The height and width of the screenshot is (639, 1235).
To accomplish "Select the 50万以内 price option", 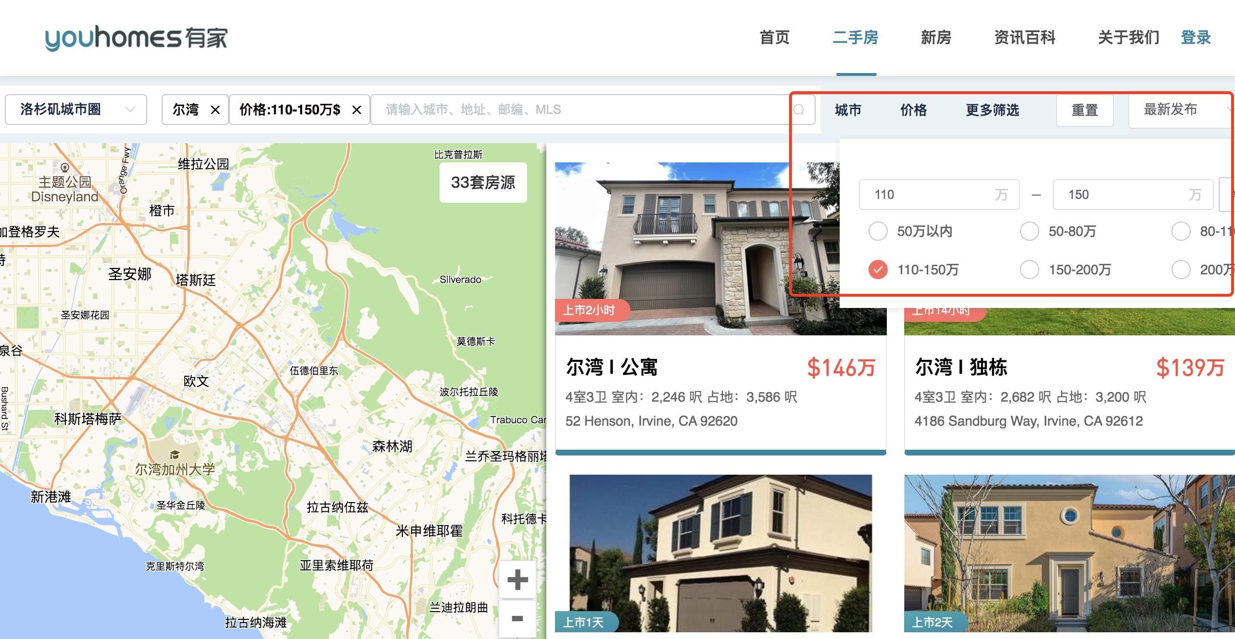I will click(878, 231).
